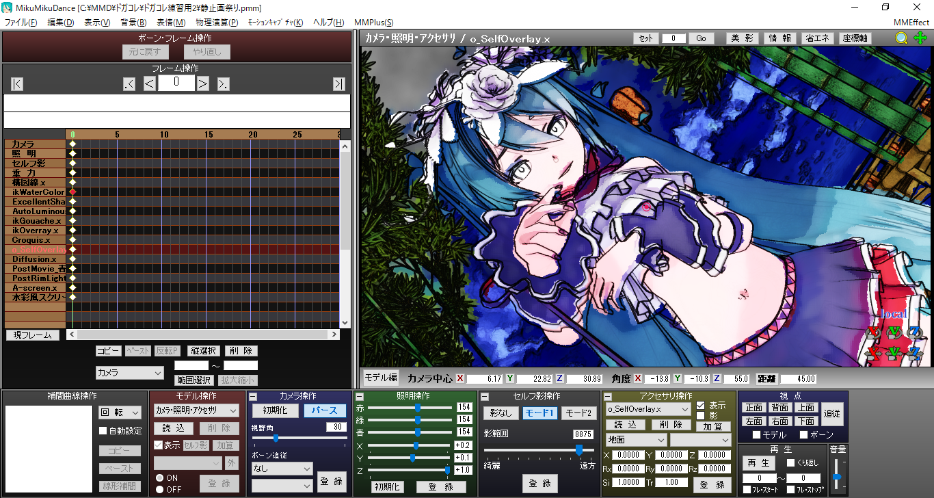The height and width of the screenshot is (498, 934).
Task: Open the MMEffect menu at top right
Action: pos(911,23)
